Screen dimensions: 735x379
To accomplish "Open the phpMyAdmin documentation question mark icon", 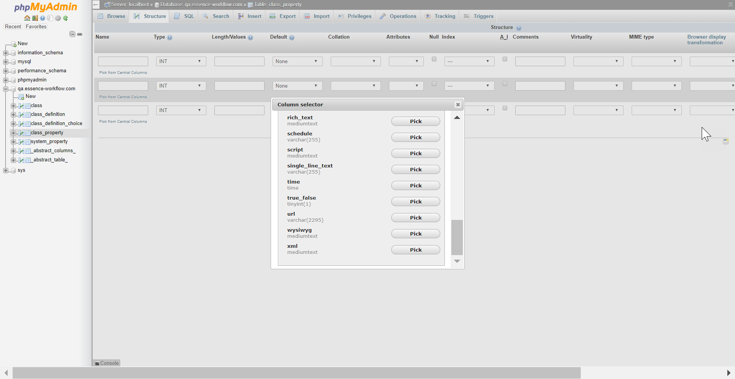I will [x=42, y=18].
